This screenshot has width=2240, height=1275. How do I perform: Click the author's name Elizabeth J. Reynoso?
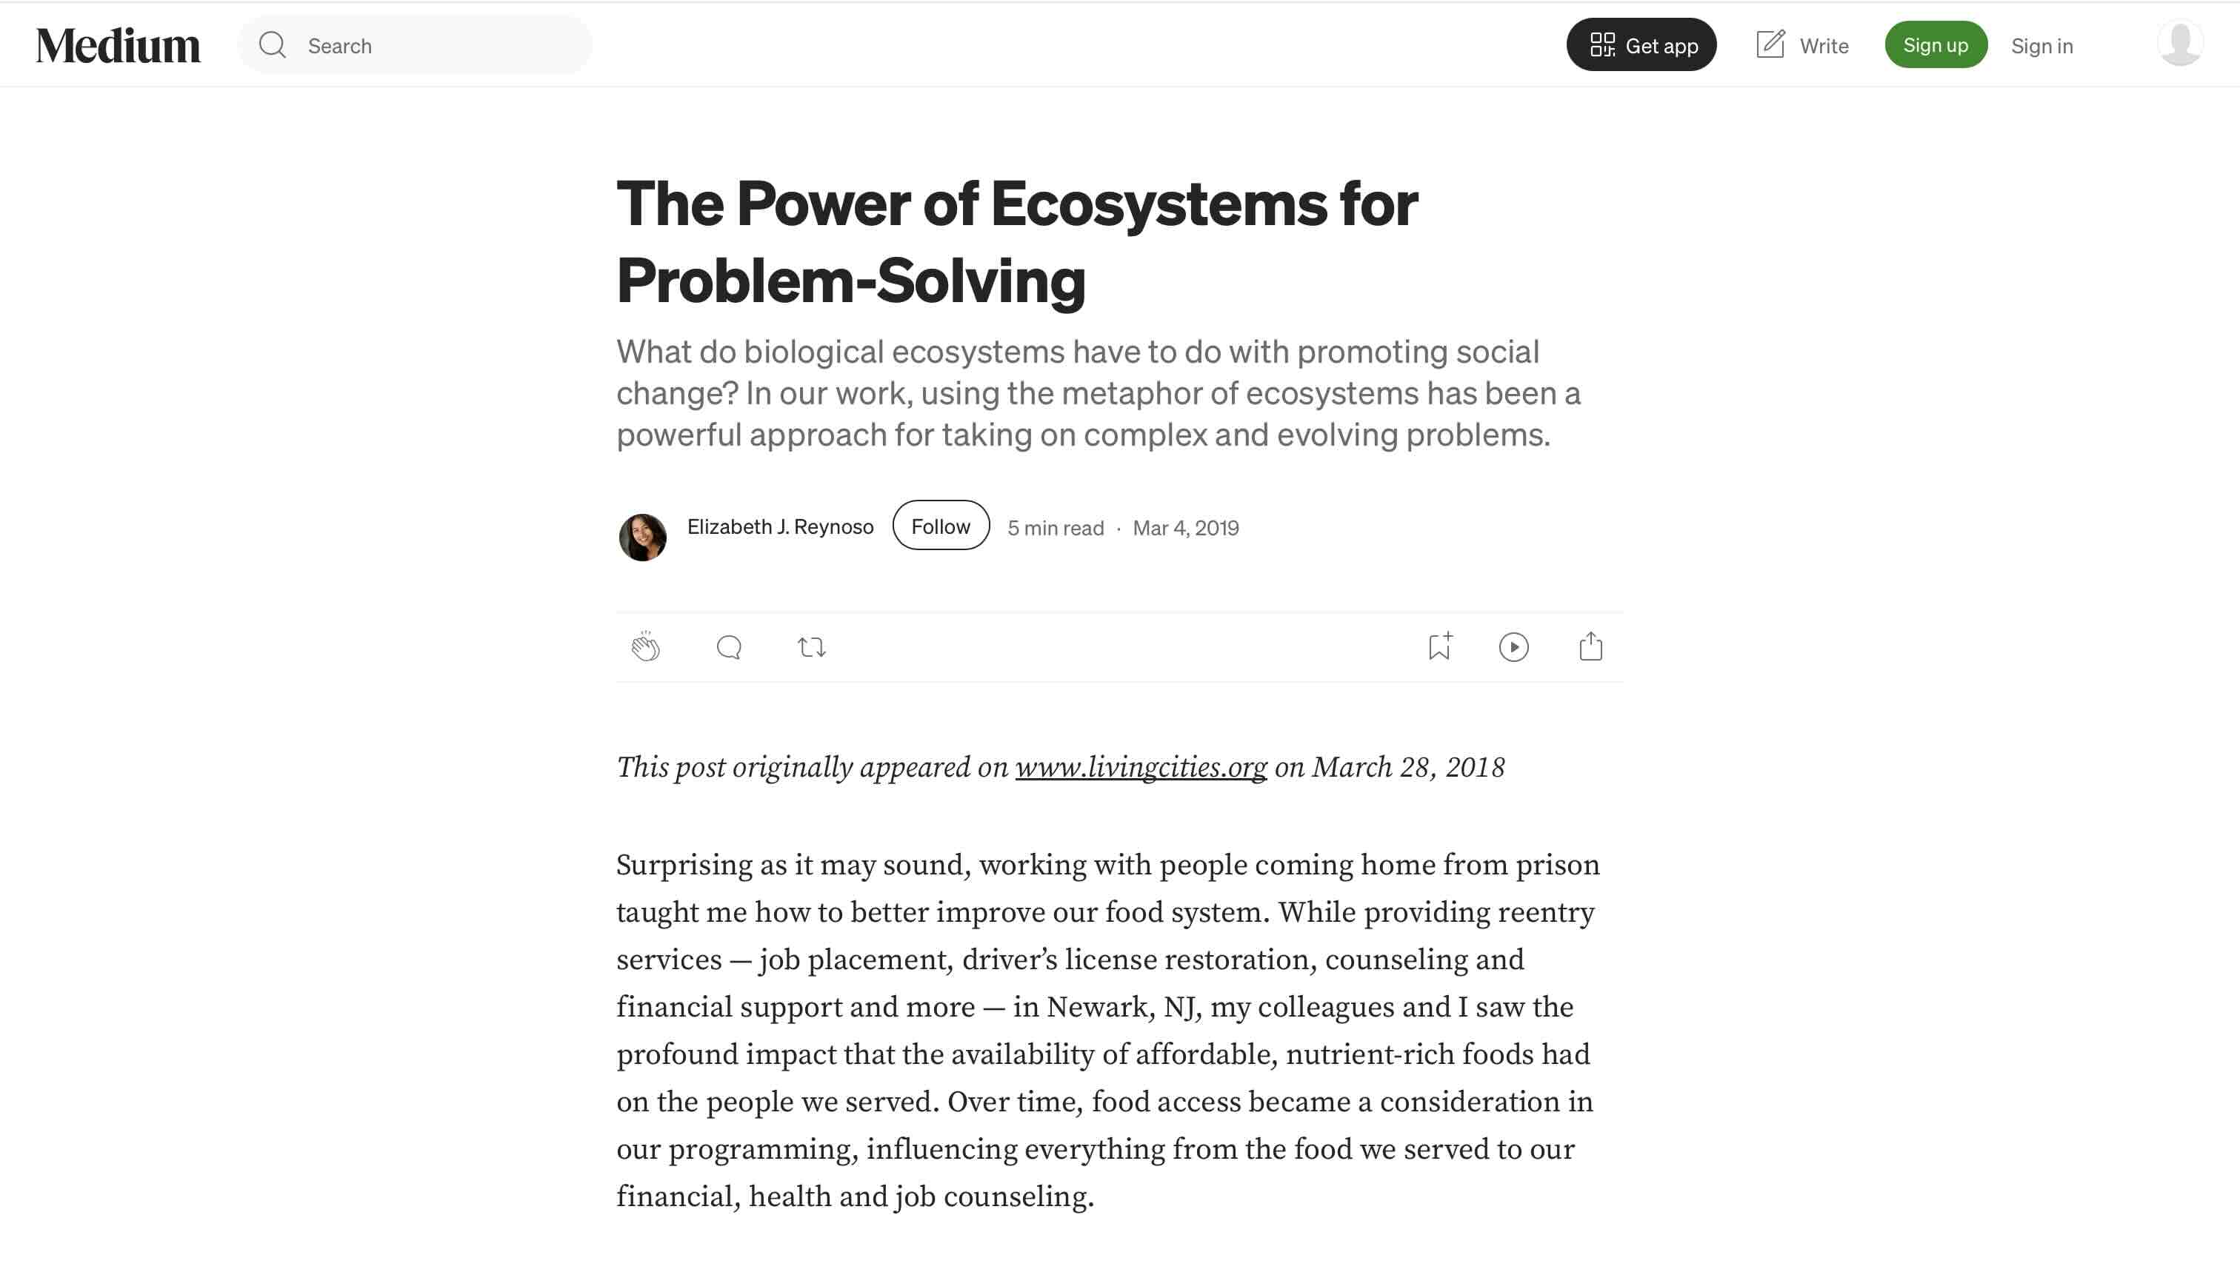780,526
